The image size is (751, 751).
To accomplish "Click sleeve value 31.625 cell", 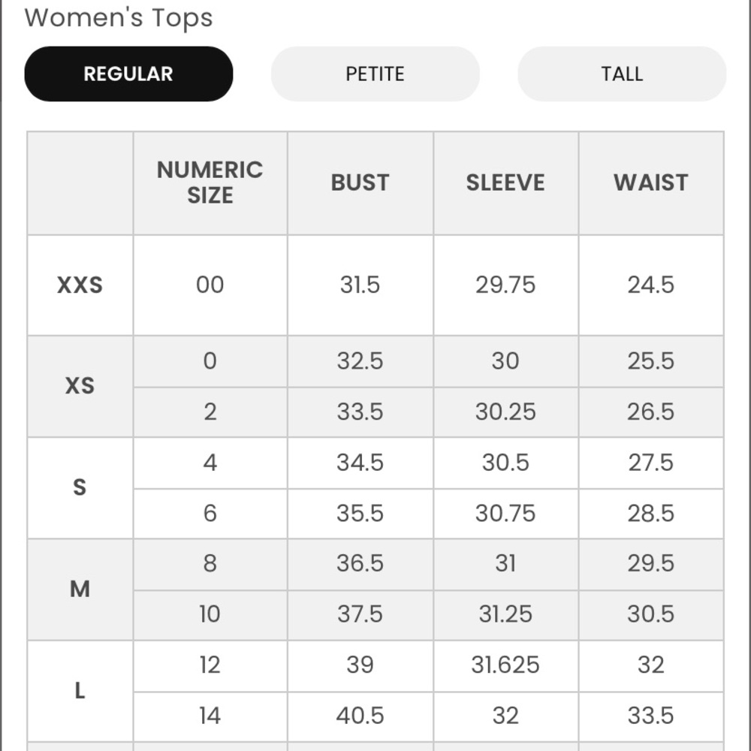I will pos(505,665).
